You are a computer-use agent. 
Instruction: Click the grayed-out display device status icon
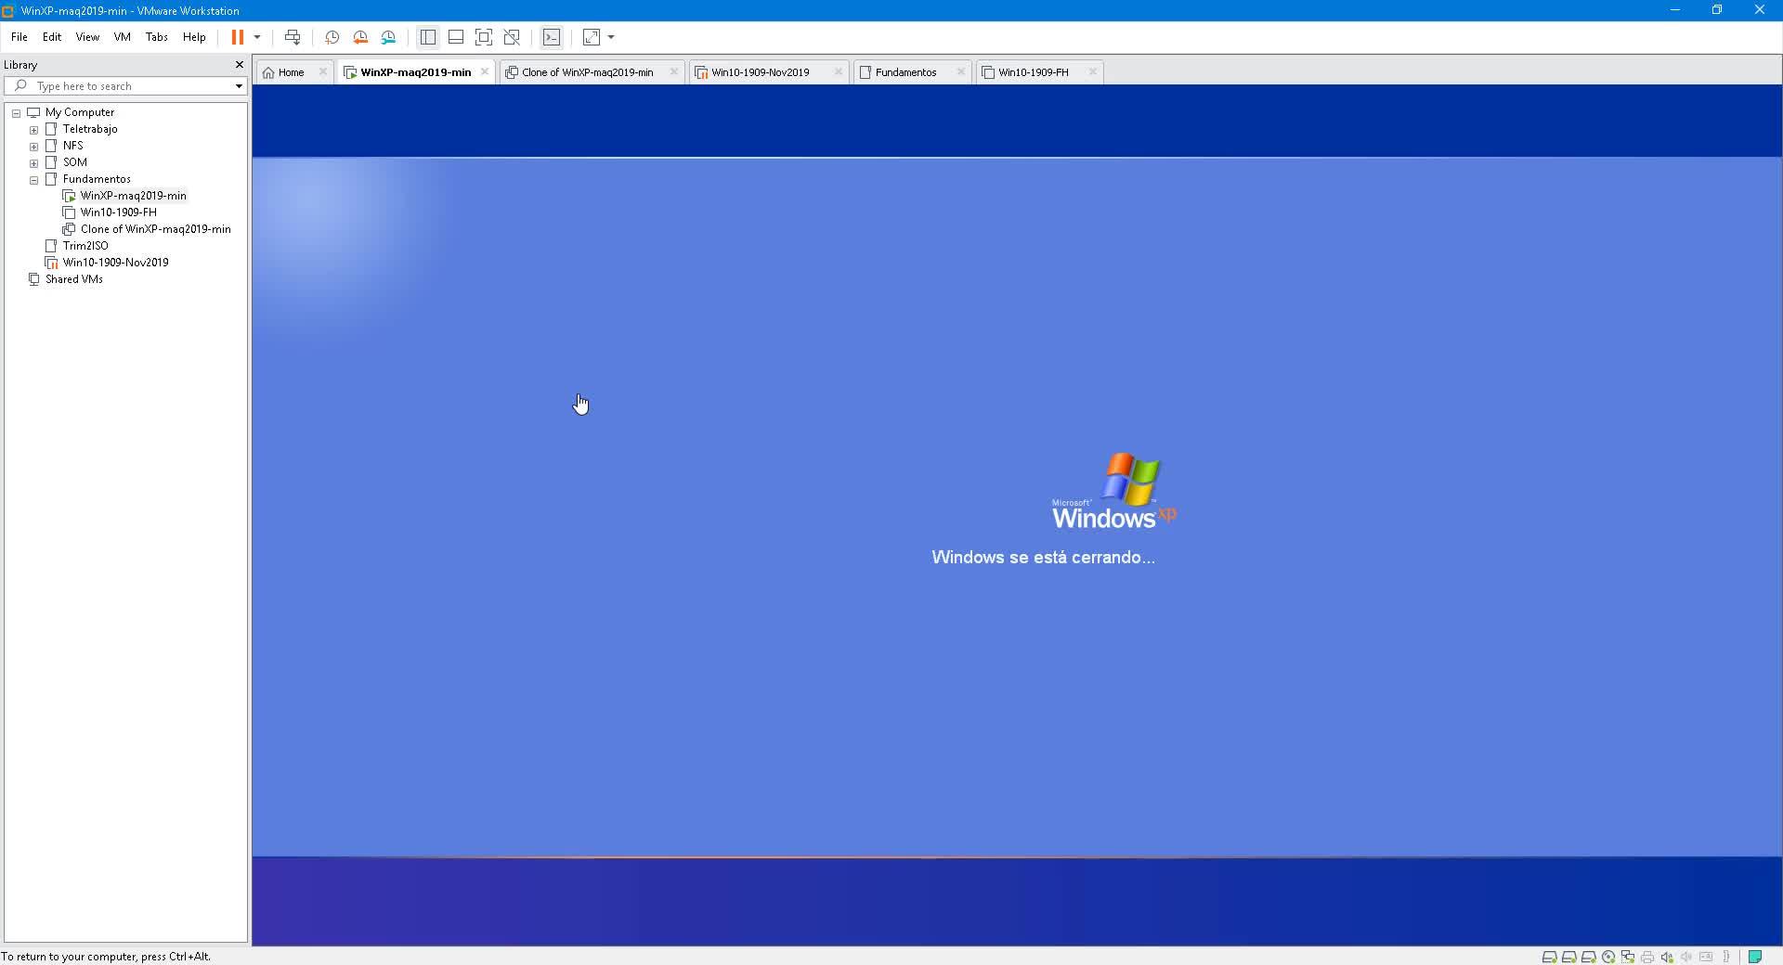(x=1706, y=957)
